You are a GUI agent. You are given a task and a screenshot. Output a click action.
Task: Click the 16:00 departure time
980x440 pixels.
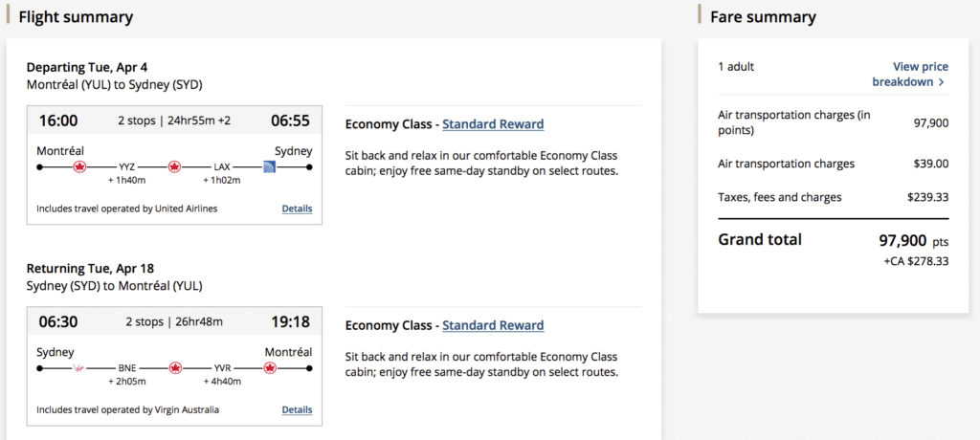[x=58, y=121]
